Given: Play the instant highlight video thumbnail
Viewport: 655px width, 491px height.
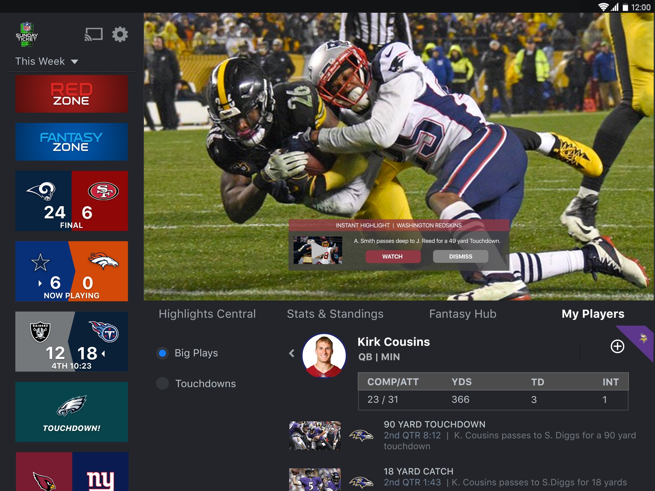Looking at the screenshot, I should [x=318, y=250].
